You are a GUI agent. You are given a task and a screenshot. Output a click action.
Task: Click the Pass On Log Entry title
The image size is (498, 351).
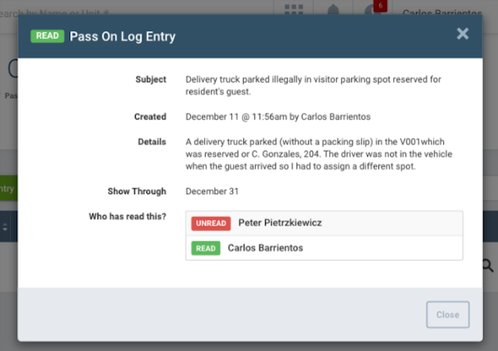click(122, 37)
